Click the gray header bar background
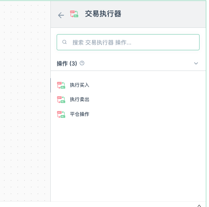209x207 pixels. point(163,14)
